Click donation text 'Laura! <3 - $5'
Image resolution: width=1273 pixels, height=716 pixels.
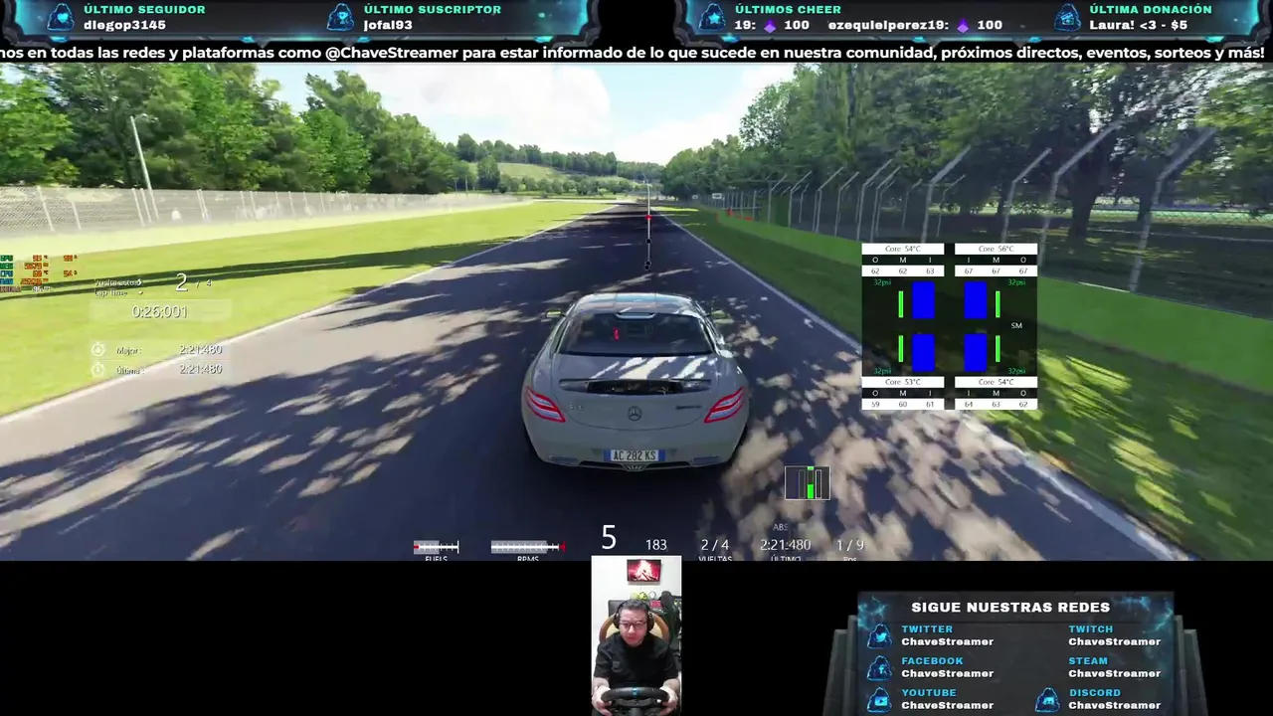1138,25
